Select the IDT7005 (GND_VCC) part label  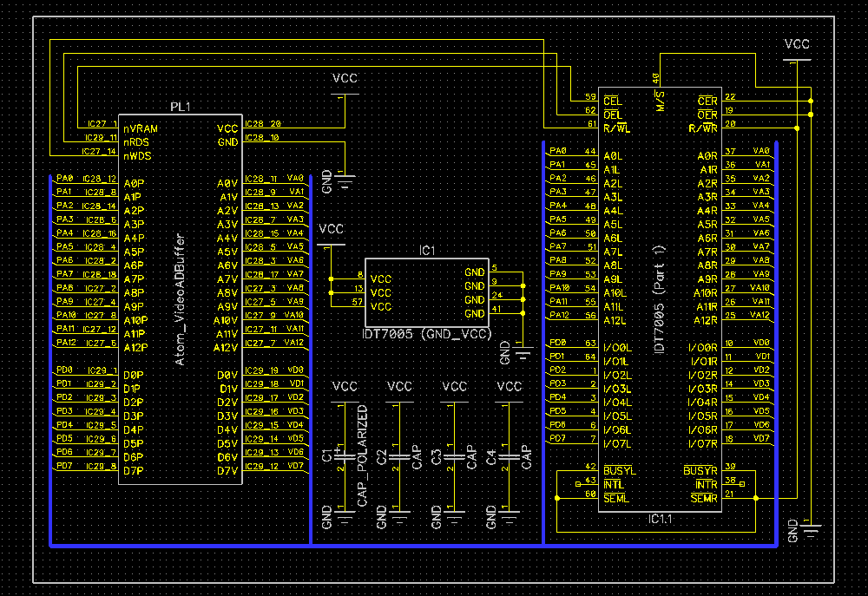tap(426, 334)
